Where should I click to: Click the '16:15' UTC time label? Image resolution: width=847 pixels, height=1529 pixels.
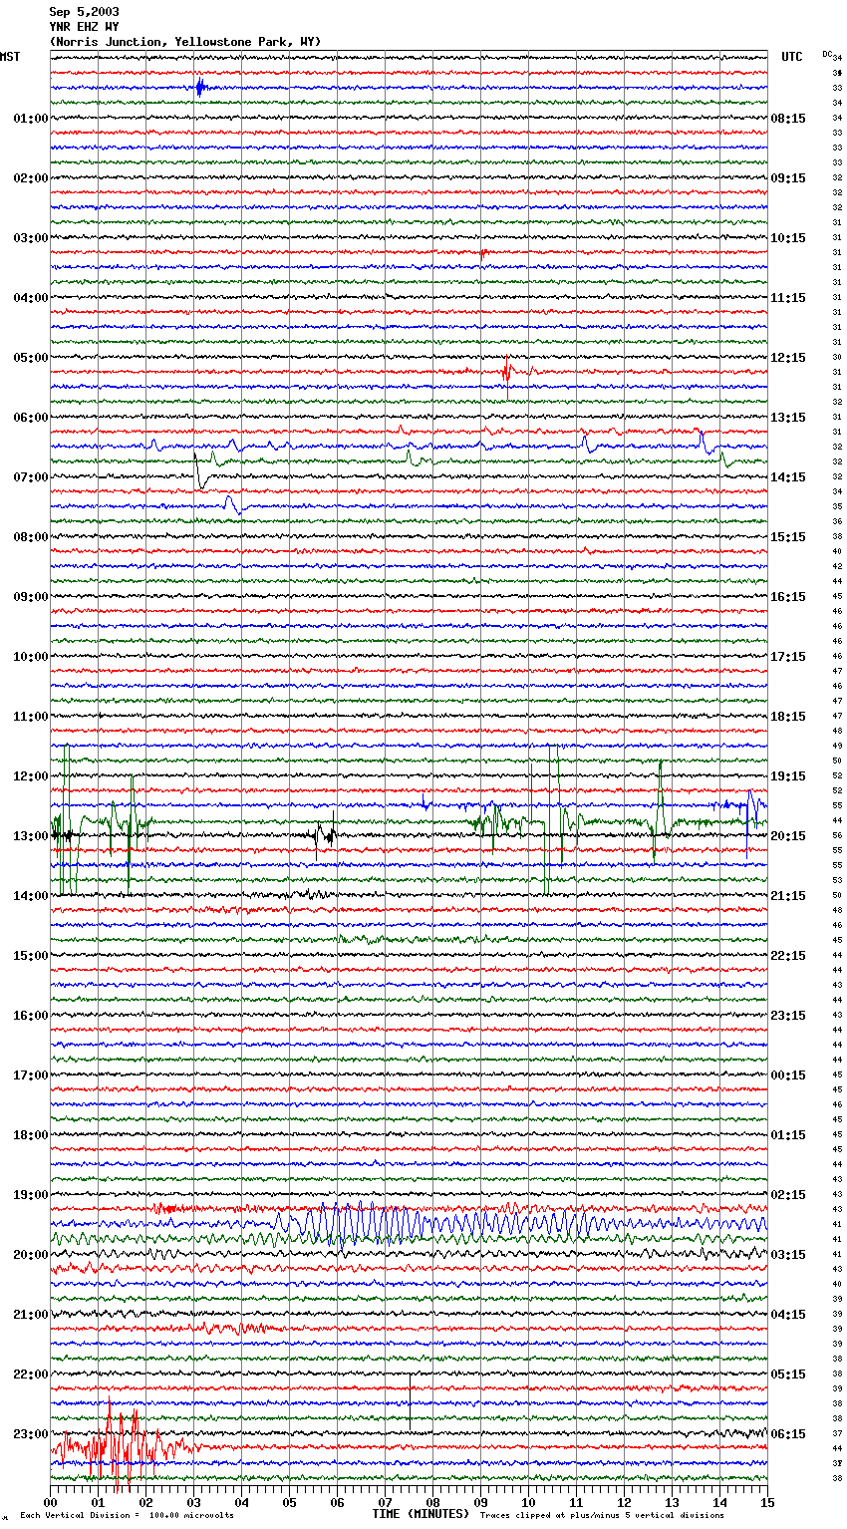pyautogui.click(x=788, y=597)
